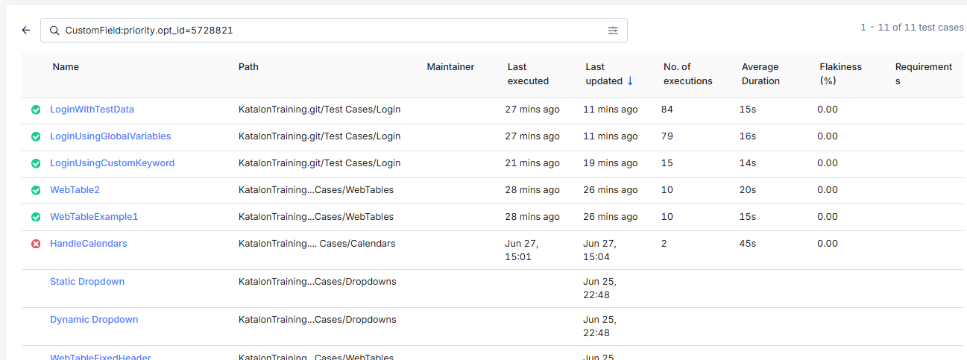The image size is (967, 360).
Task: Sort by No. of executions column
Action: [687, 74]
